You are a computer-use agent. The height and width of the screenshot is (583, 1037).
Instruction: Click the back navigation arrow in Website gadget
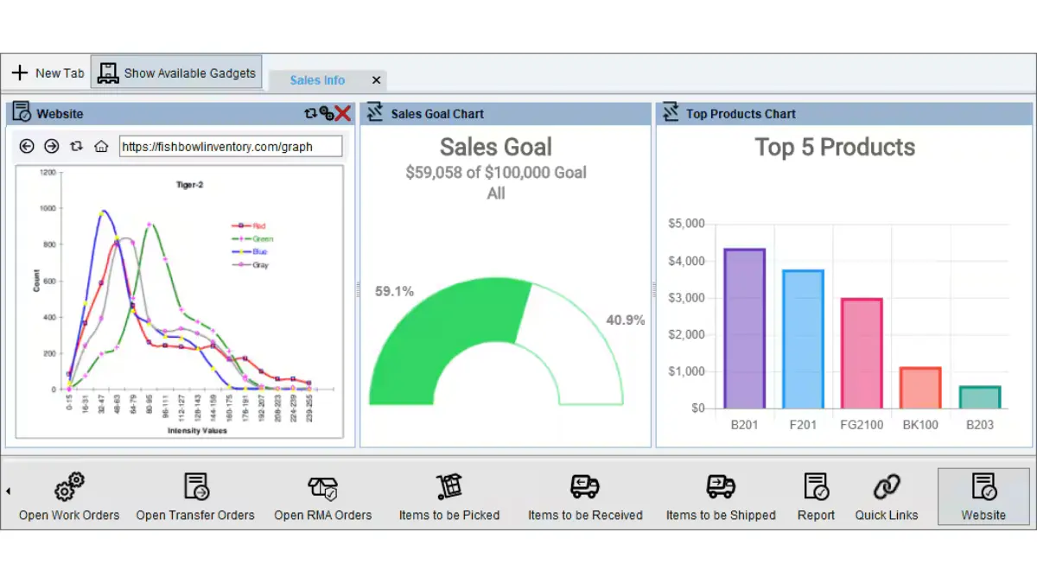27,146
